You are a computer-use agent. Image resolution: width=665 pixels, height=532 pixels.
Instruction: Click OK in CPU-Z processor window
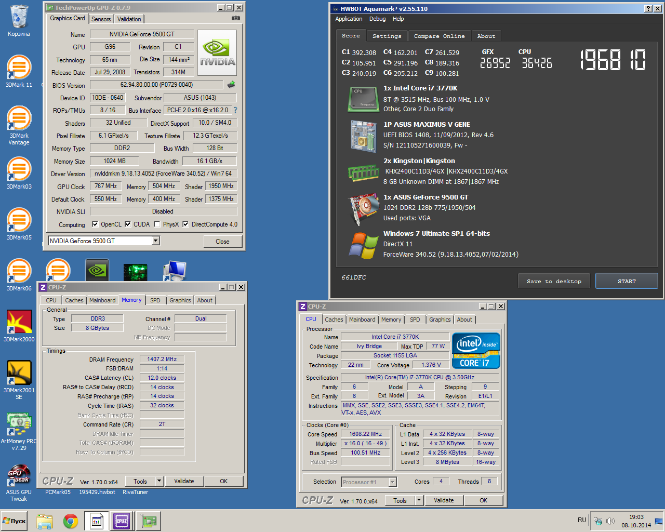pyautogui.click(x=484, y=500)
